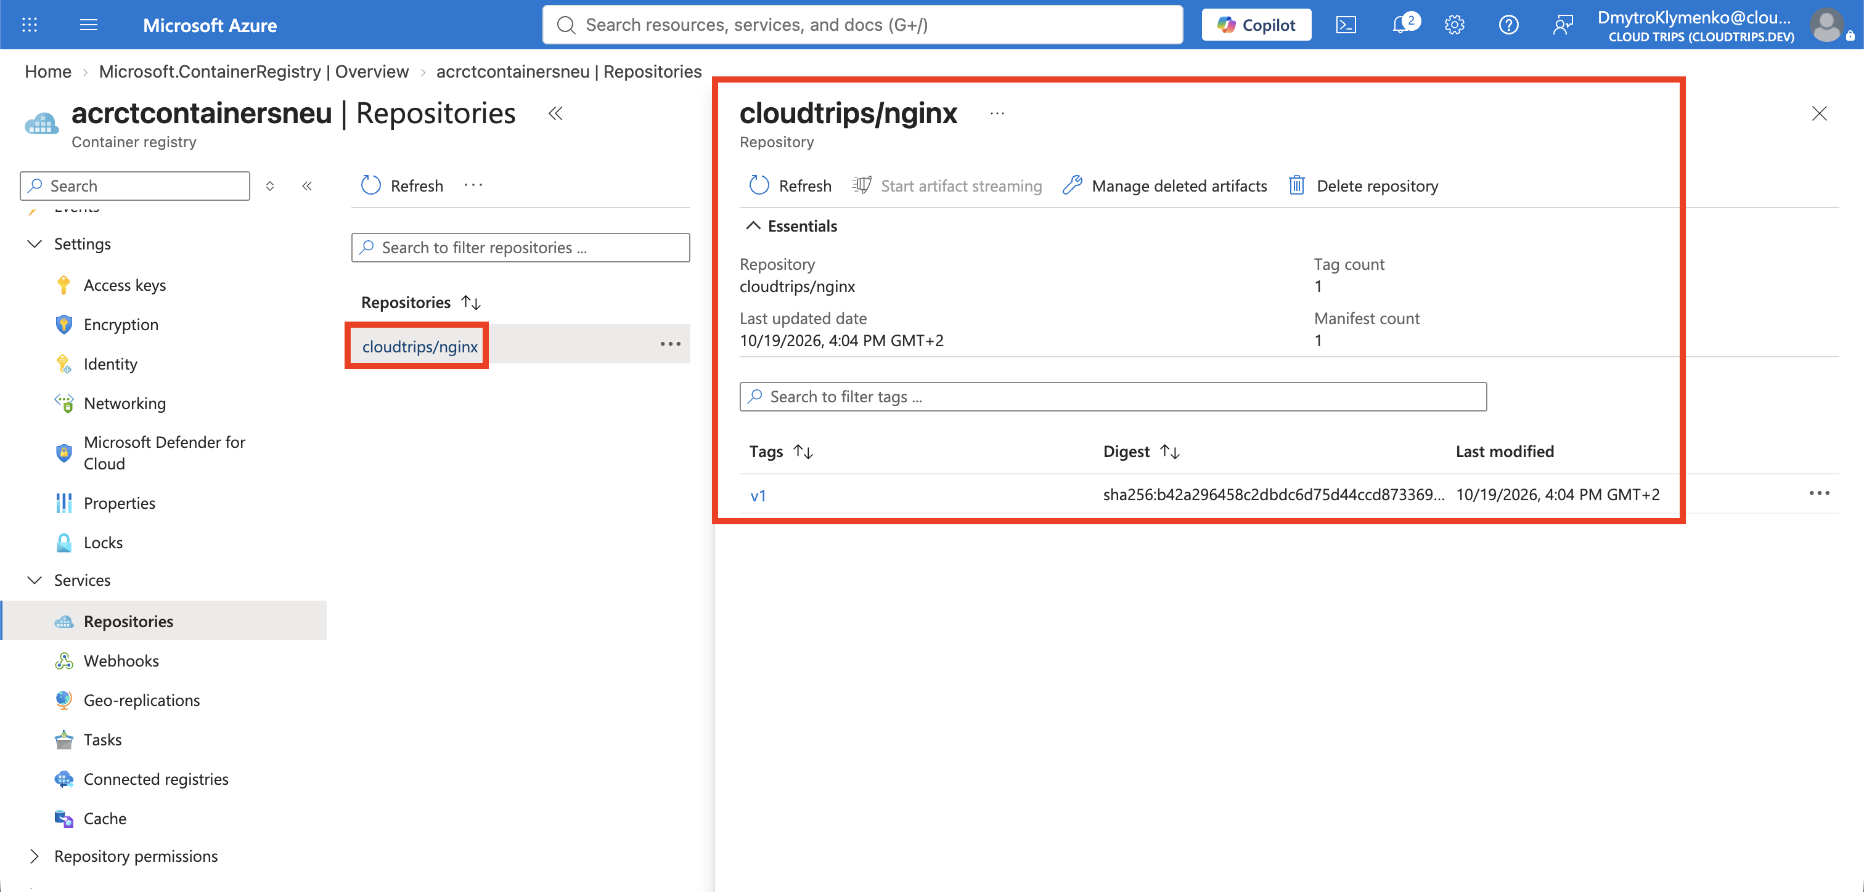This screenshot has height=892, width=1864.
Task: Open Cloud Shell from the top bar
Action: (1346, 25)
